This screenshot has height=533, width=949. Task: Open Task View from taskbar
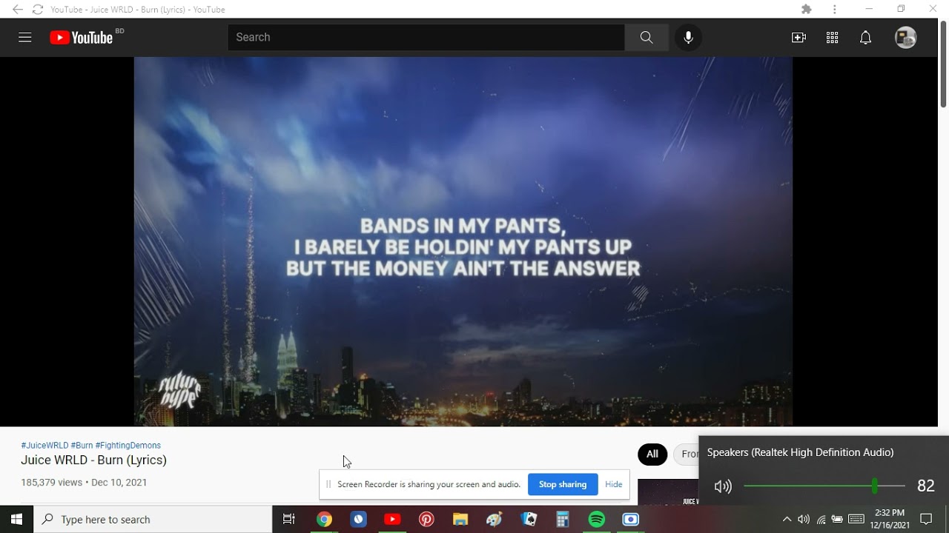point(289,519)
